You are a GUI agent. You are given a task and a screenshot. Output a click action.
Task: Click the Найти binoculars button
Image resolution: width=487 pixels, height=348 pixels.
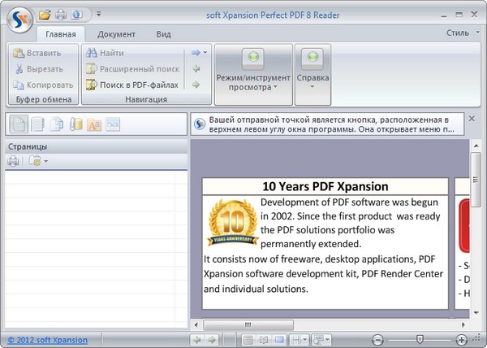[105, 53]
